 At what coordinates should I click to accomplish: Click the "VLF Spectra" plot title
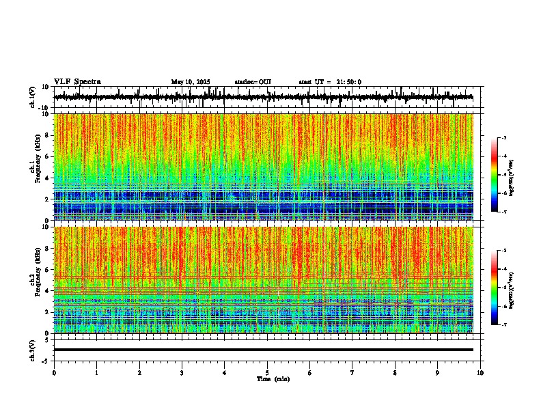pos(77,82)
